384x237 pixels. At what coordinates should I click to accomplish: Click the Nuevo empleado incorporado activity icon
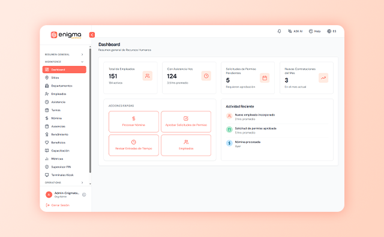(229, 116)
